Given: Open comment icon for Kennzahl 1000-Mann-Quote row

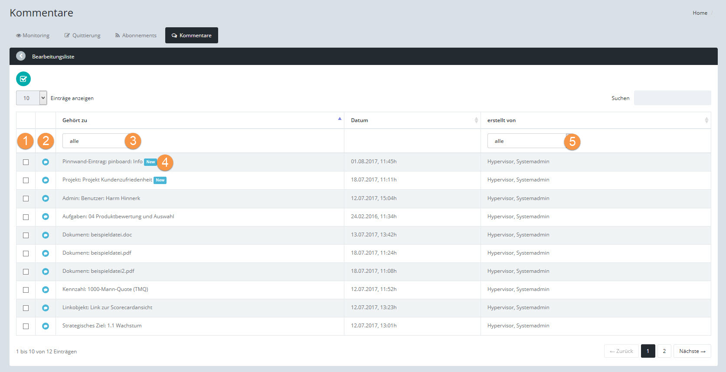Looking at the screenshot, I should [x=46, y=290].
